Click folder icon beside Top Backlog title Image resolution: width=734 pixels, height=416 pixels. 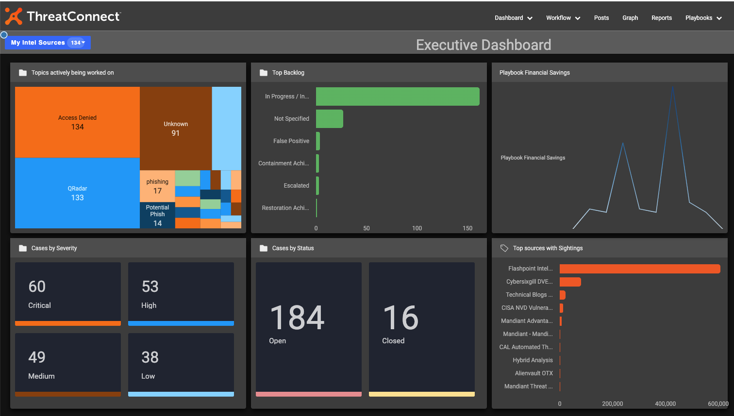[264, 73]
